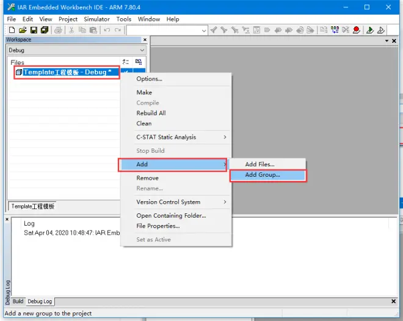
Task: Open the Debug configuration dropdown
Action: 76,50
